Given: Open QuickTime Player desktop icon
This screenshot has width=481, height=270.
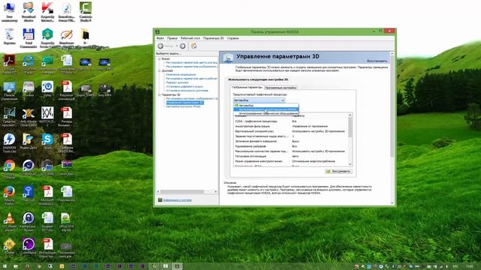Looking at the screenshot, I should click(29, 64).
